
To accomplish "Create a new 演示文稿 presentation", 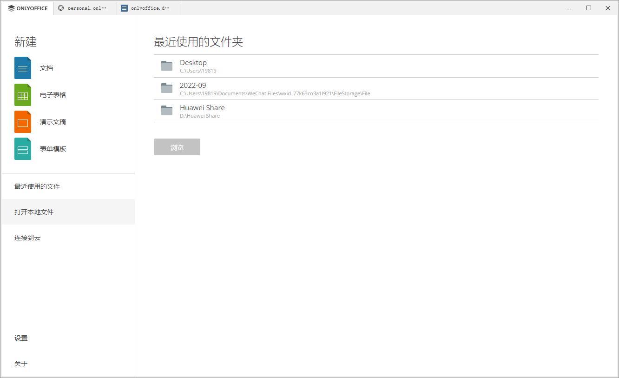I will tap(22, 121).
